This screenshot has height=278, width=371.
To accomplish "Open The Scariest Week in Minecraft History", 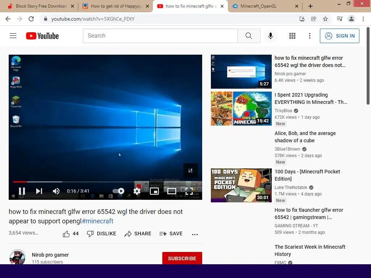I will [310, 250].
